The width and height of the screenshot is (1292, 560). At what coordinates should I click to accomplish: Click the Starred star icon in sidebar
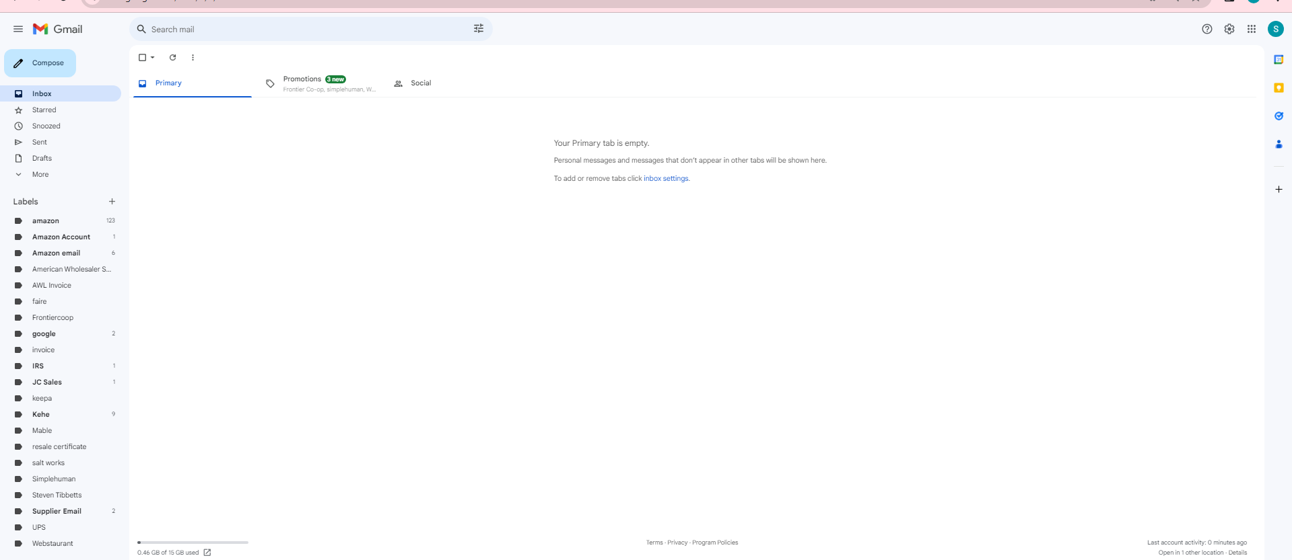click(x=19, y=110)
